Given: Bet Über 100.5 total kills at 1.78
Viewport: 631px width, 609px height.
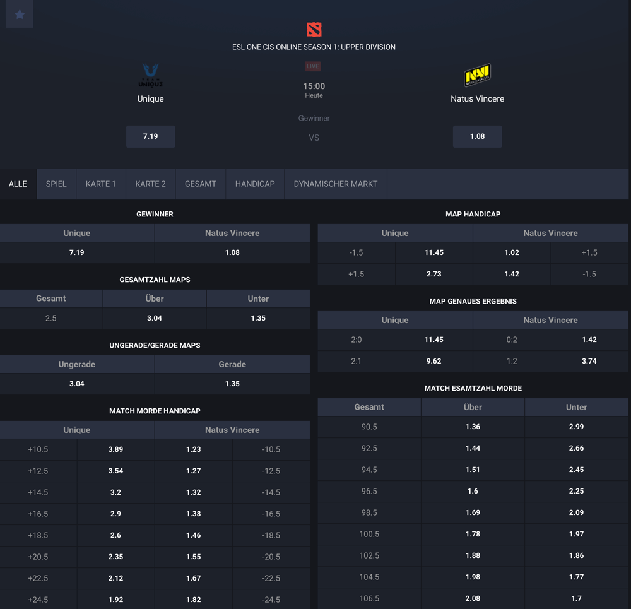Looking at the screenshot, I should click(473, 534).
